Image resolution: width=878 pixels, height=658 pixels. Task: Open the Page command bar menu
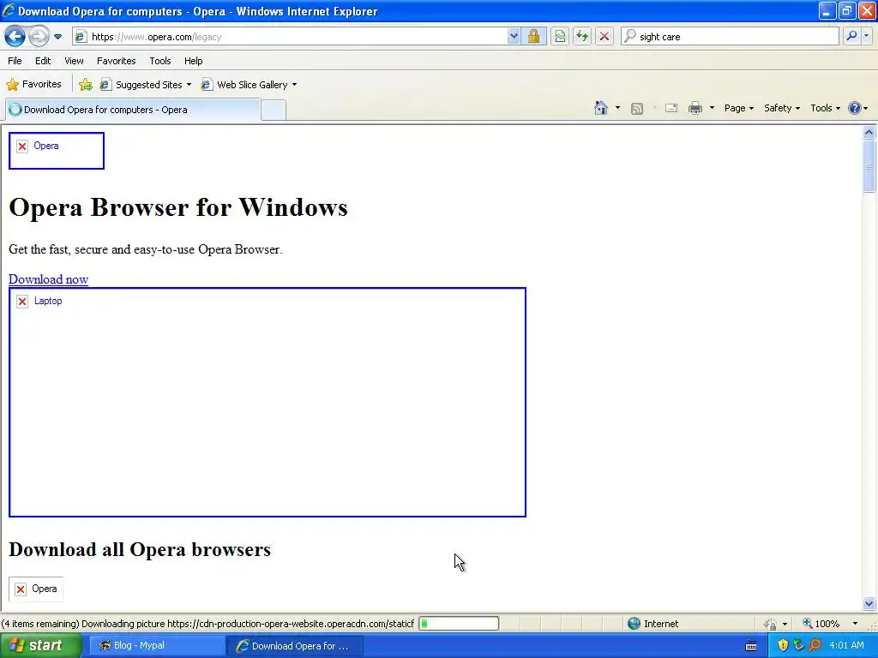738,108
